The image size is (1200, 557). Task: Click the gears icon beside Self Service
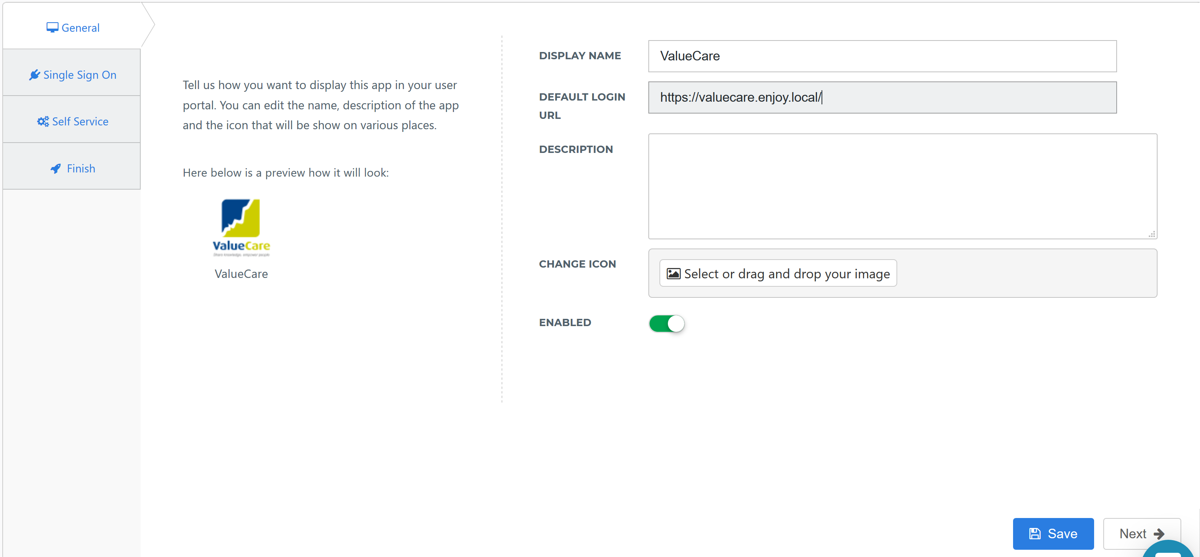point(43,121)
